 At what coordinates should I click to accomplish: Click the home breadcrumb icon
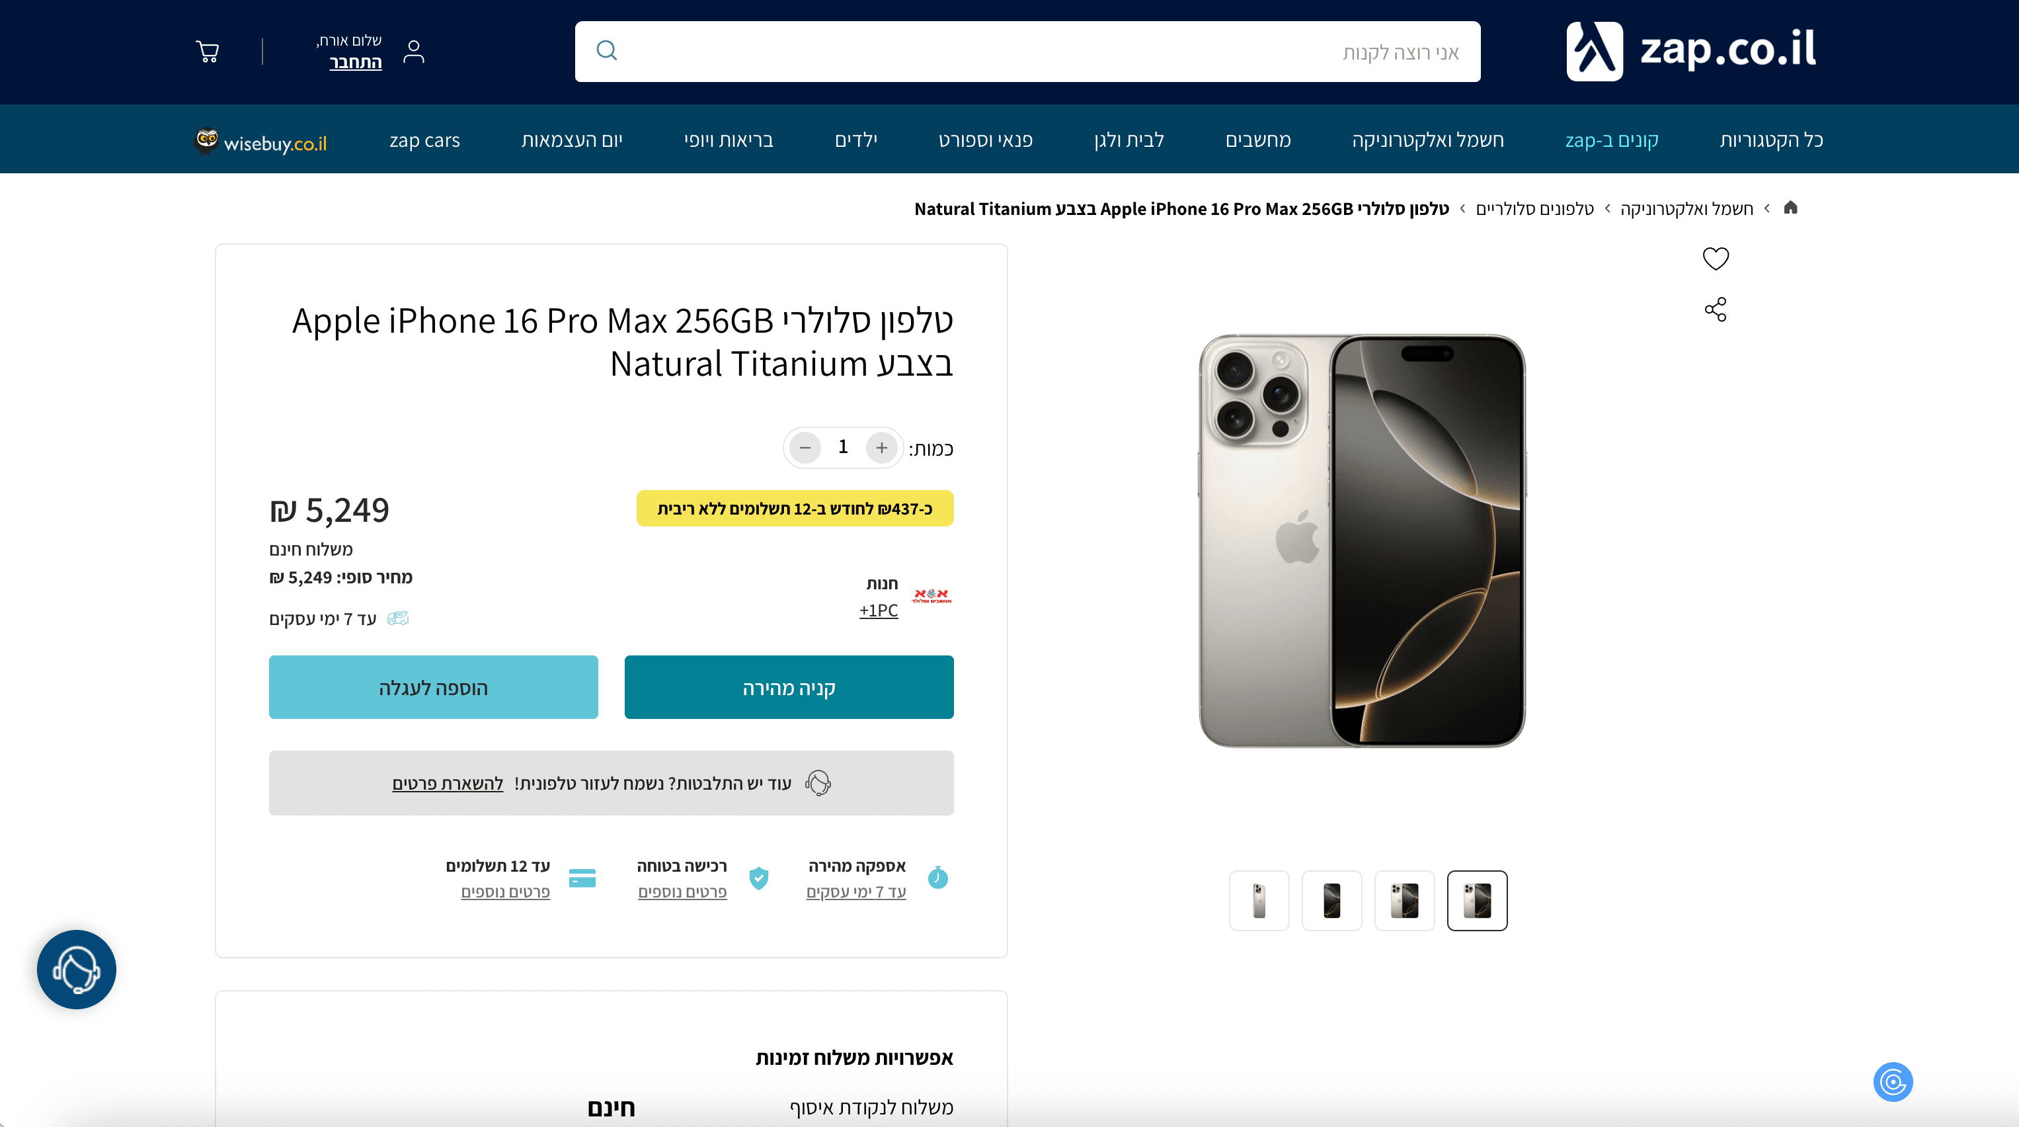tap(1790, 208)
